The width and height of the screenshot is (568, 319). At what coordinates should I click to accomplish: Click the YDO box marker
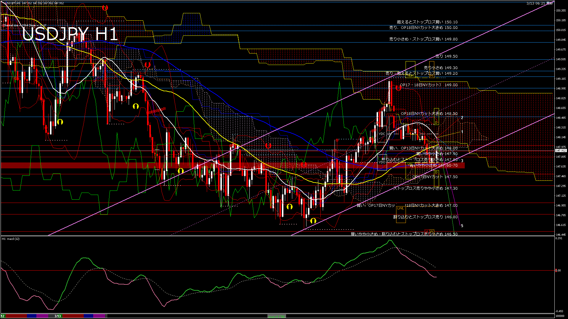(382, 162)
